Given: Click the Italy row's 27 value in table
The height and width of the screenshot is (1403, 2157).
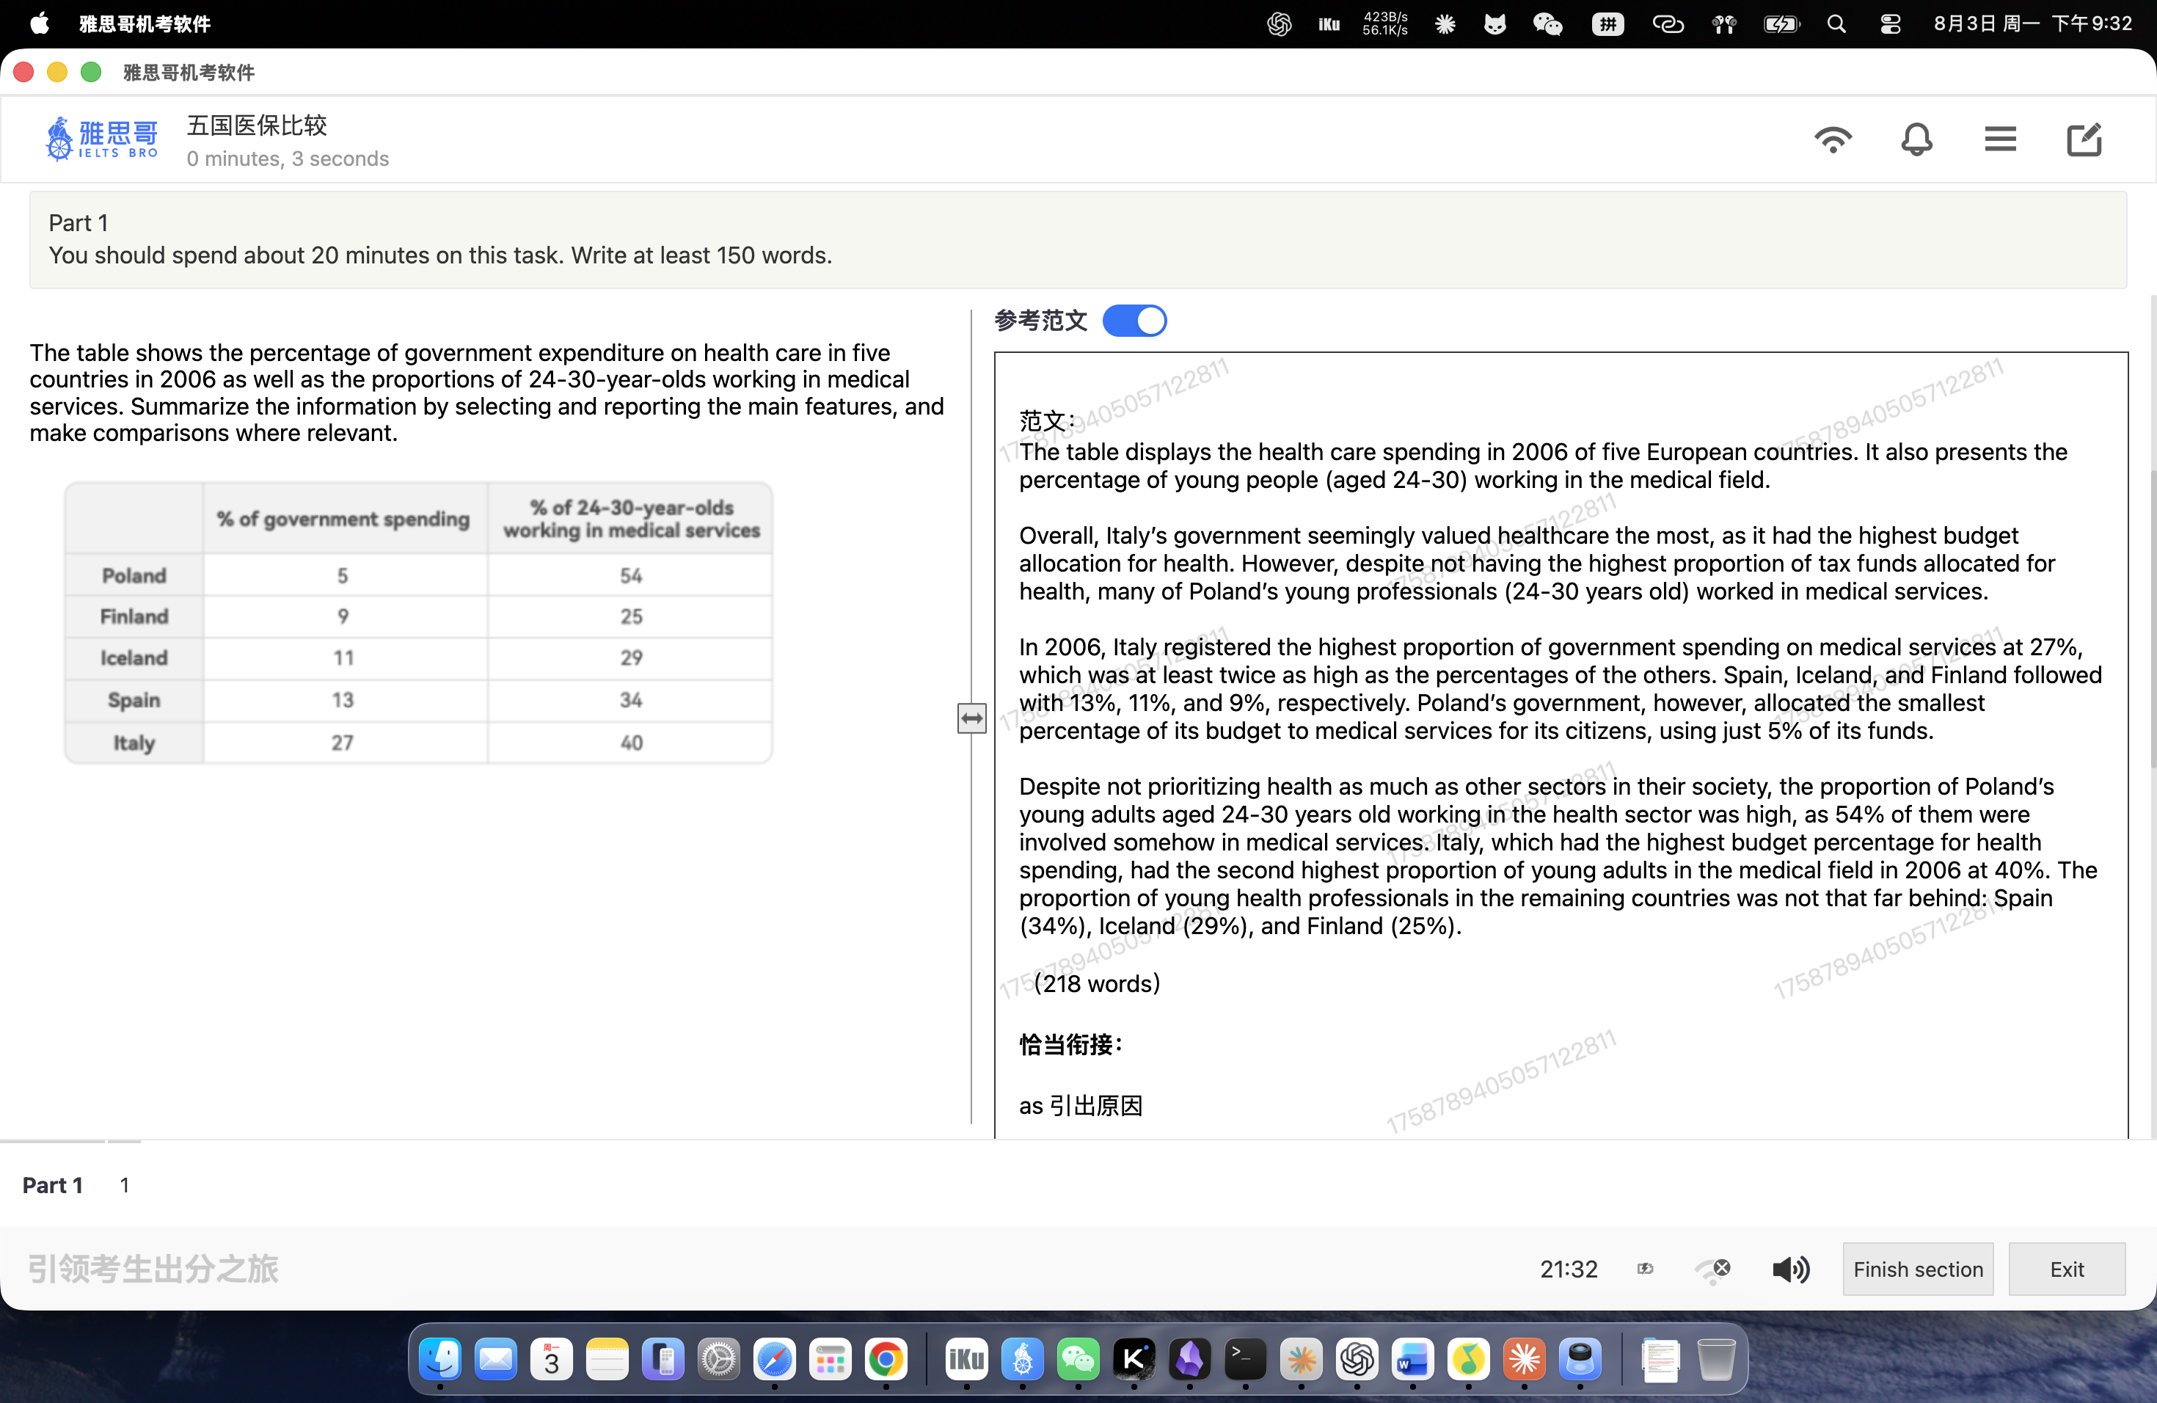Looking at the screenshot, I should [342, 743].
